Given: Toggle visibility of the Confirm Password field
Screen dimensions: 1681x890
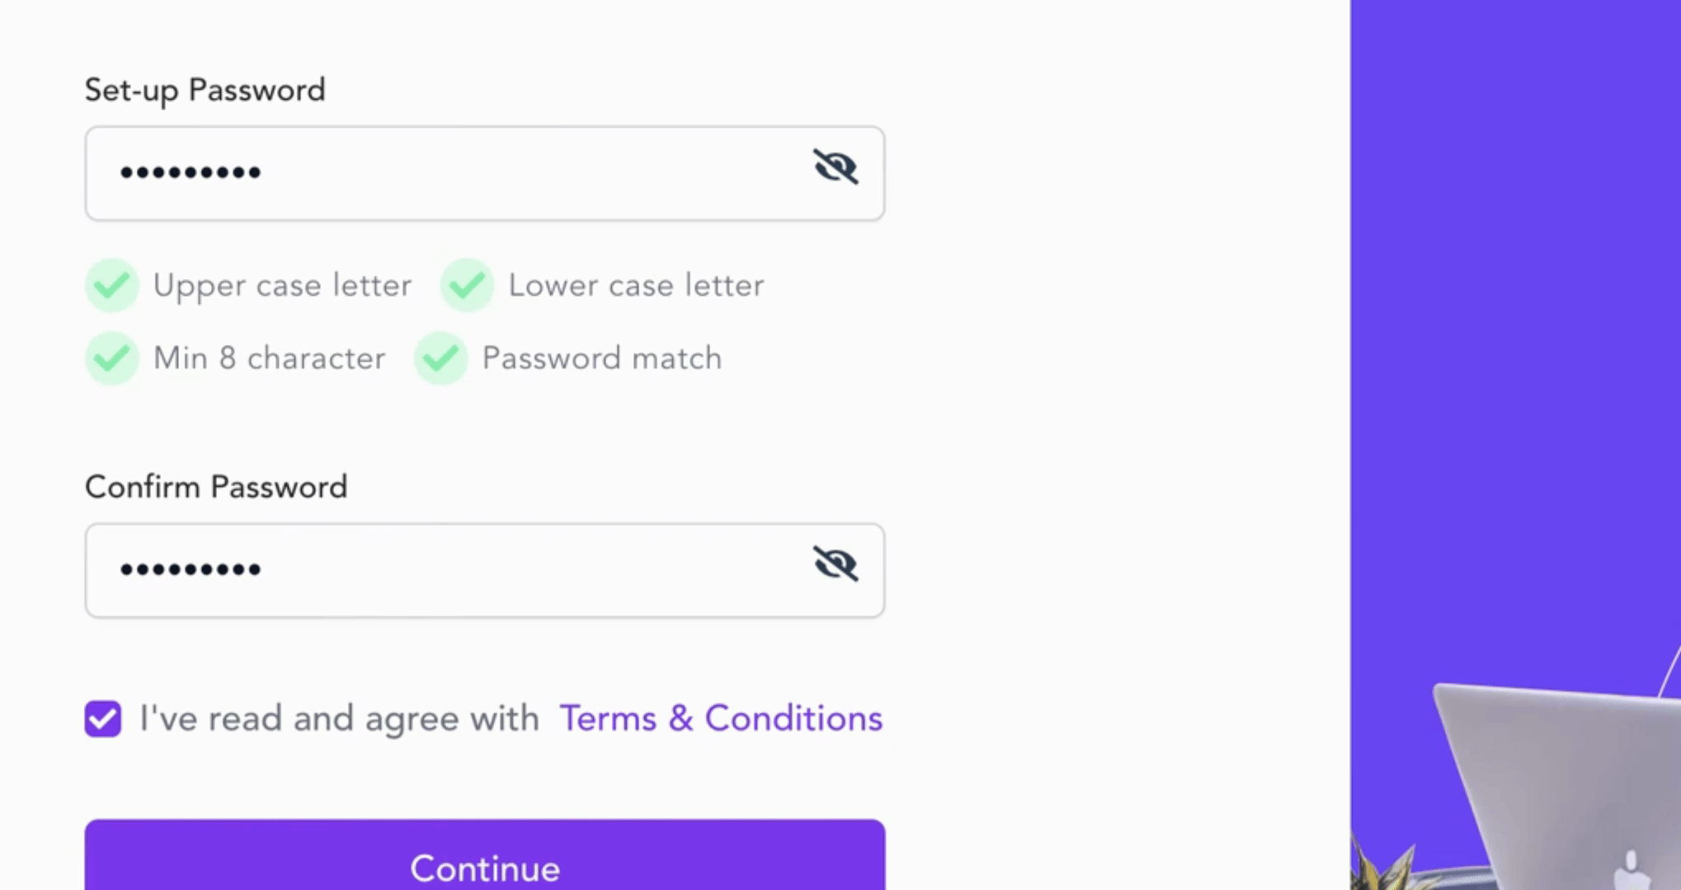Looking at the screenshot, I should (836, 564).
